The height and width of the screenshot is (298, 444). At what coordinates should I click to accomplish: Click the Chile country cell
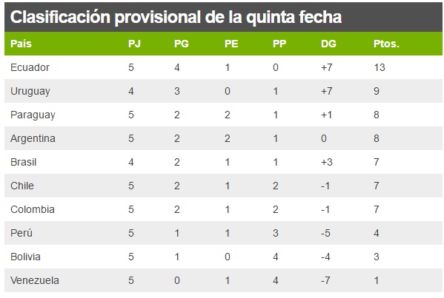[x=22, y=186]
